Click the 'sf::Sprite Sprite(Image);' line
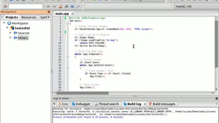Image resolution: width=219 pixels, height=123 pixels. (90, 46)
